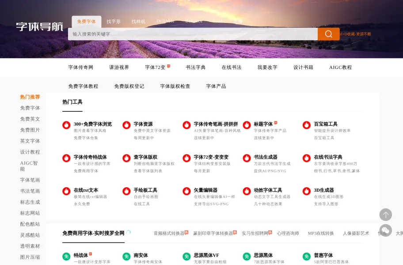Click the green 免 icon beside 南安体

[x=126, y=257]
